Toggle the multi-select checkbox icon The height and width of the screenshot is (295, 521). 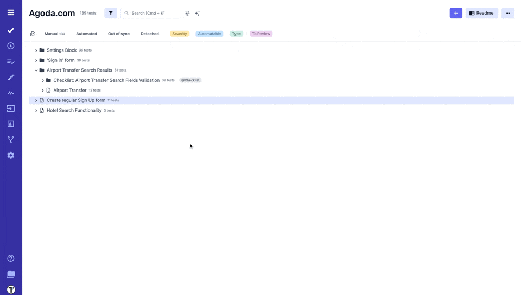[x=33, y=34]
